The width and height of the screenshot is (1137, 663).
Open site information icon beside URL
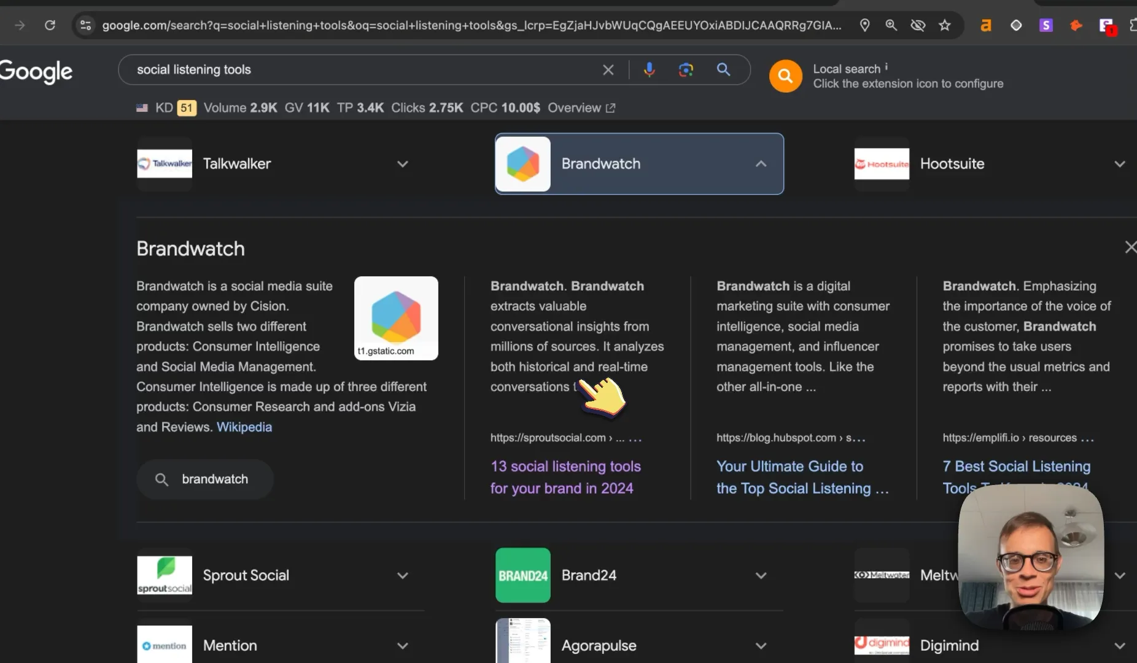tap(86, 25)
